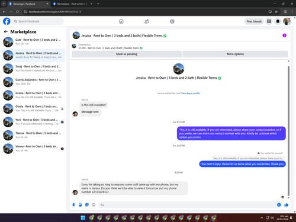Bookmark this page with the star
Image resolution: width=296 pixels, height=222 pixels.
pyautogui.click(x=276, y=12)
